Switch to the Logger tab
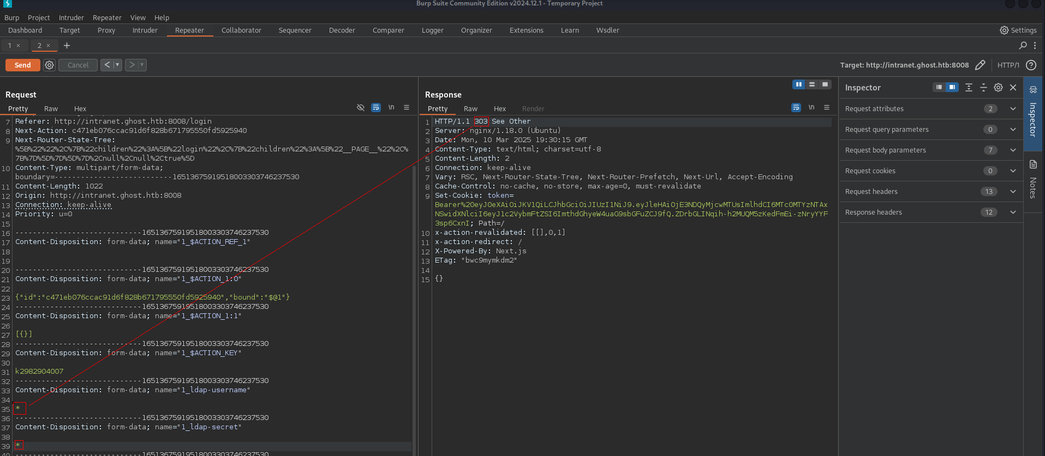This screenshot has width=1045, height=456. tap(432, 31)
